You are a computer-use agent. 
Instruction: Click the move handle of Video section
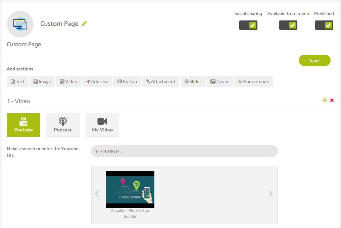325,100
